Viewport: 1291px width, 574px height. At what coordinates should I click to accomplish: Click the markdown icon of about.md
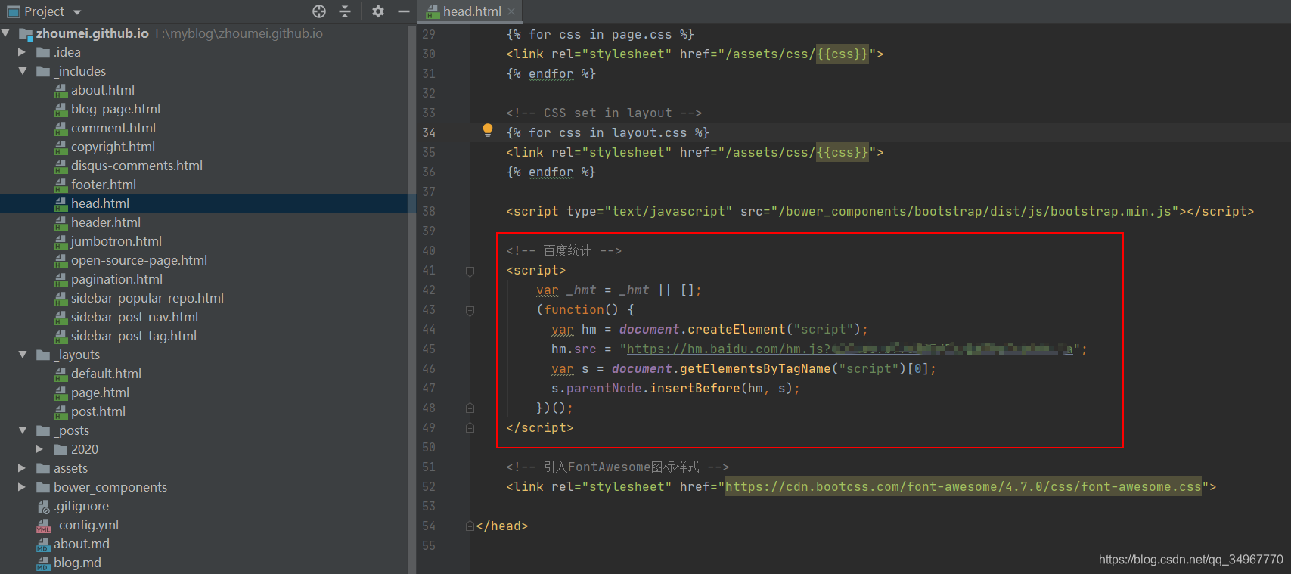point(43,545)
